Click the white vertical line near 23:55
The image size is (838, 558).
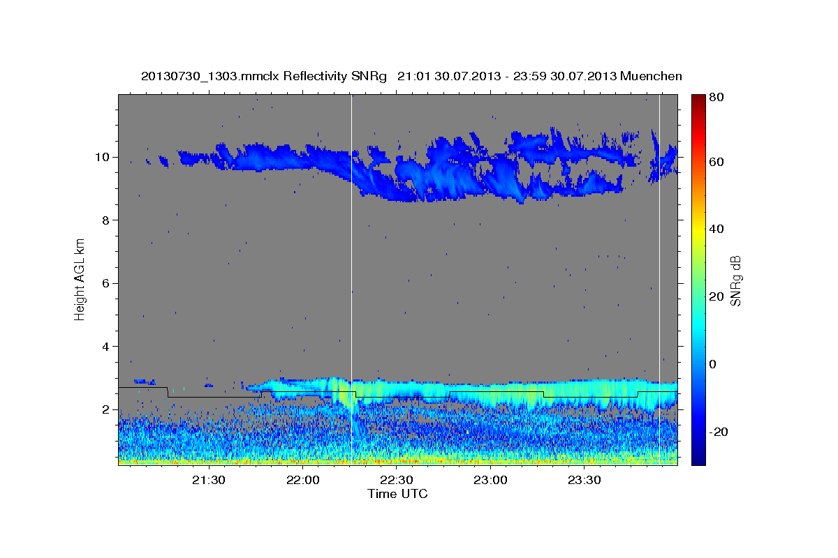pos(659,279)
